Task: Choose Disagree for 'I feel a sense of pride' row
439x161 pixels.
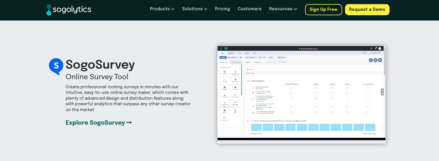Action: tap(316, 92)
